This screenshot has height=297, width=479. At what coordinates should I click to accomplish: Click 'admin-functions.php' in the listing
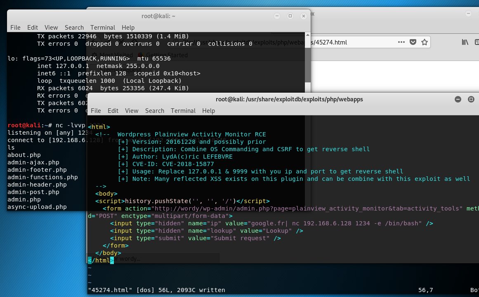[43, 177]
